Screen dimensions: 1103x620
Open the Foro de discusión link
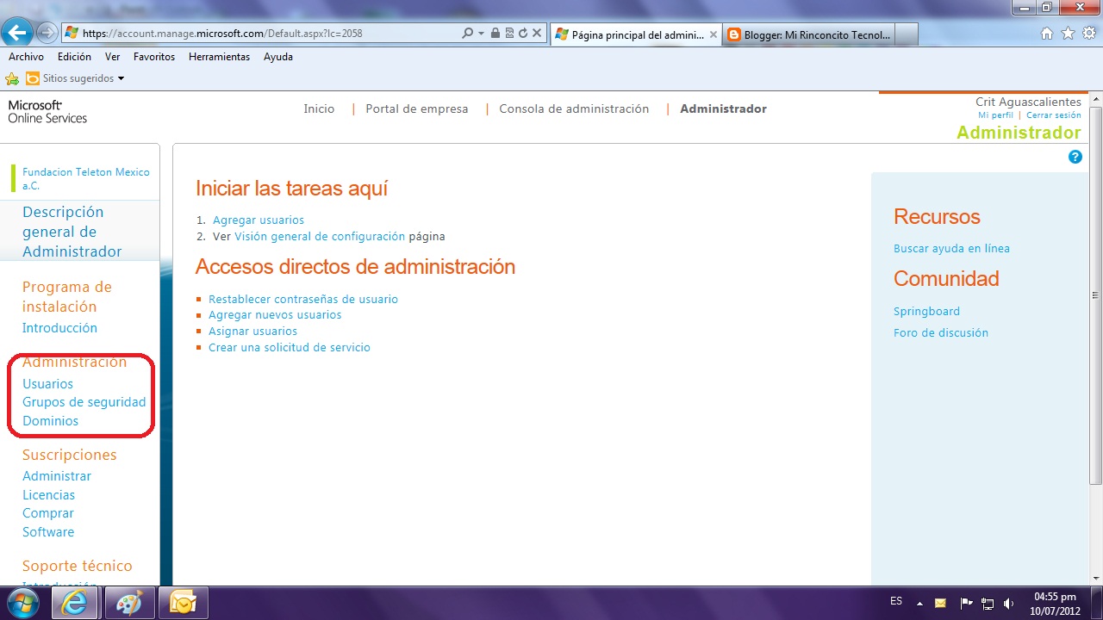[941, 333]
